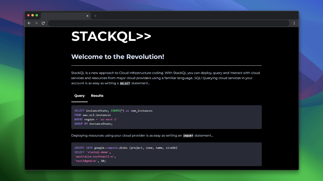Screen dimensions: 323x181
Task: Click the num_instances alias text
Action: [142, 111]
